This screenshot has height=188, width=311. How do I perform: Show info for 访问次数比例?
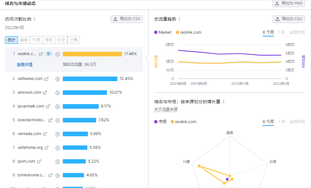tap(35, 19)
